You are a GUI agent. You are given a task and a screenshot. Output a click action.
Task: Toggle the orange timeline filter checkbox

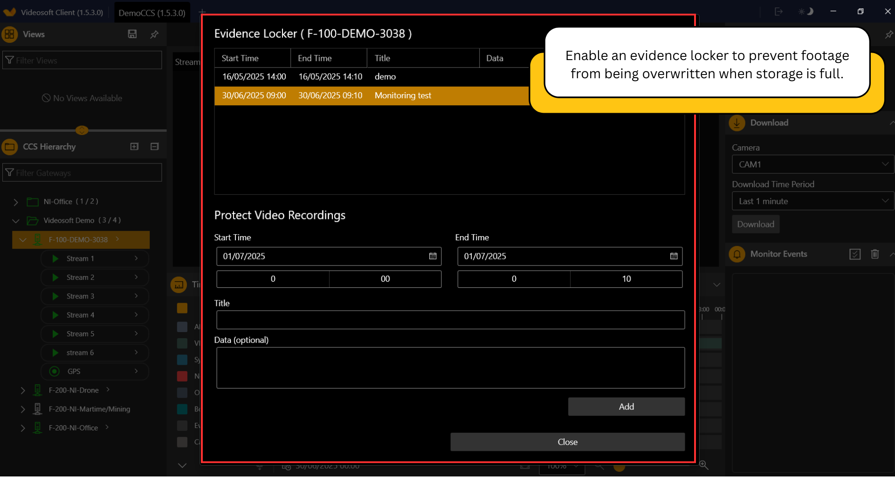click(x=182, y=308)
